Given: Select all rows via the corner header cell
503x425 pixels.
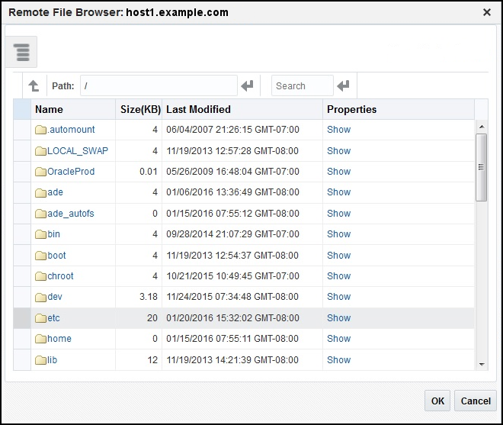Looking at the screenshot, I should 22,109.
